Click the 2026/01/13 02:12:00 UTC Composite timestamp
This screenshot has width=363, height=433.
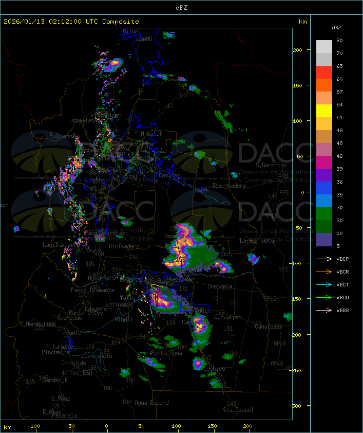pyautogui.click(x=71, y=22)
